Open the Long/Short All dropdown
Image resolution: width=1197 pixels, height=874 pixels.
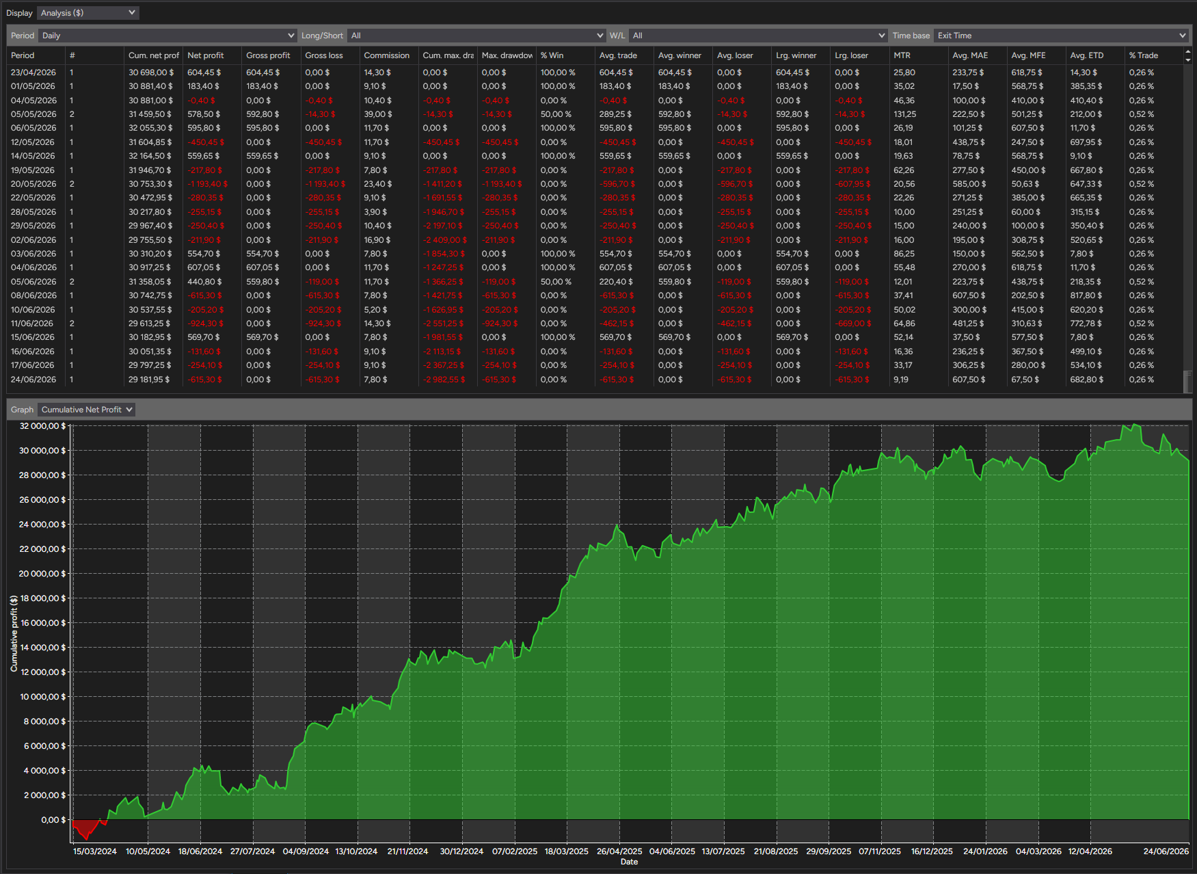476,36
